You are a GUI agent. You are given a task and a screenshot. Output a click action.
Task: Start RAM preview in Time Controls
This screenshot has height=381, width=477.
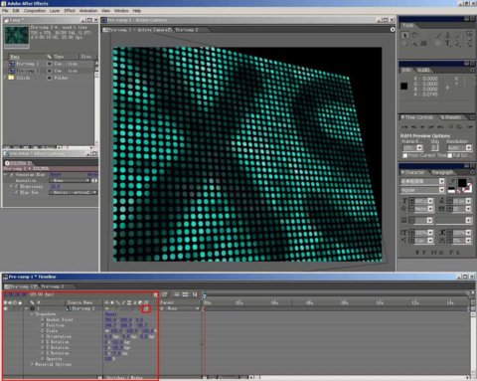(469, 126)
